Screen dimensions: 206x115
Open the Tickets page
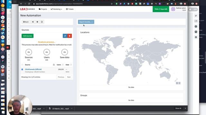click(70, 9)
